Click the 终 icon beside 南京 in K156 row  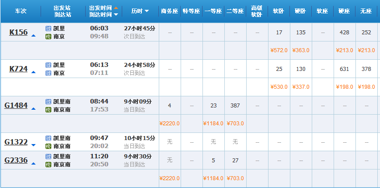click(49, 37)
